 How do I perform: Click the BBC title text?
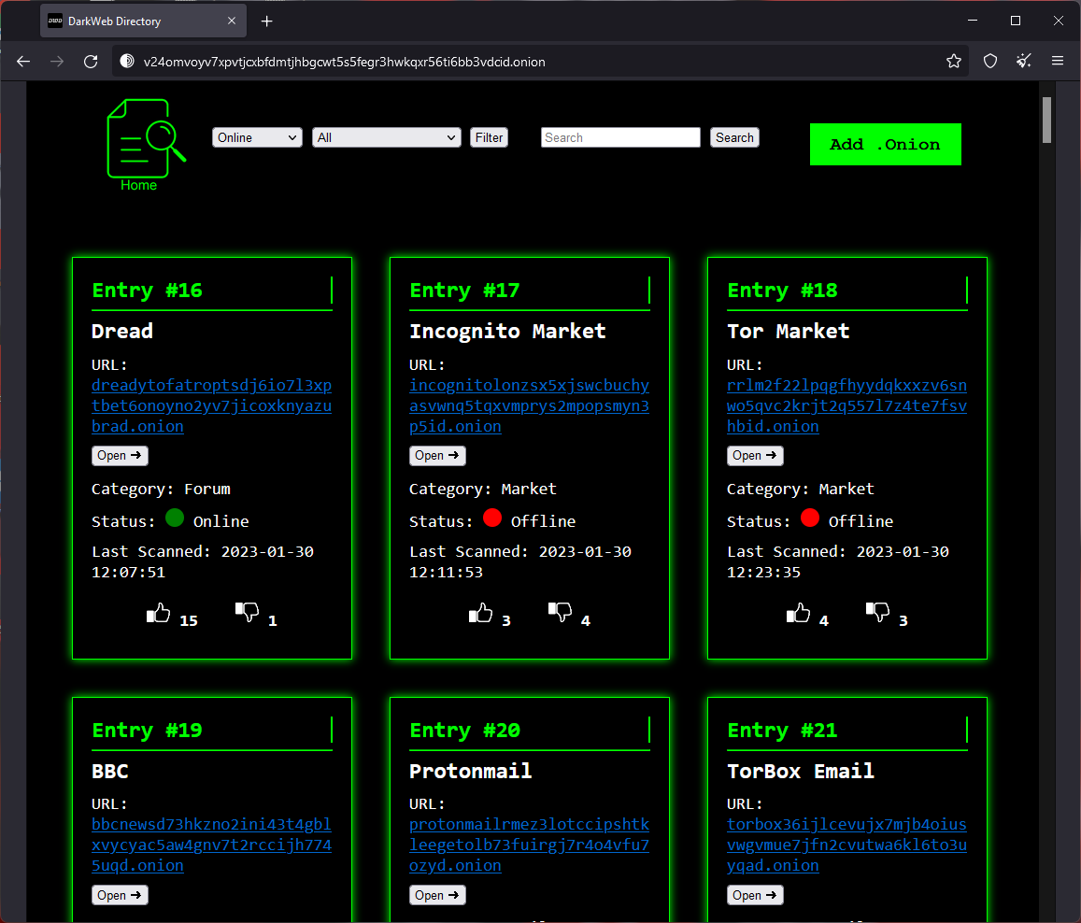pos(110,771)
